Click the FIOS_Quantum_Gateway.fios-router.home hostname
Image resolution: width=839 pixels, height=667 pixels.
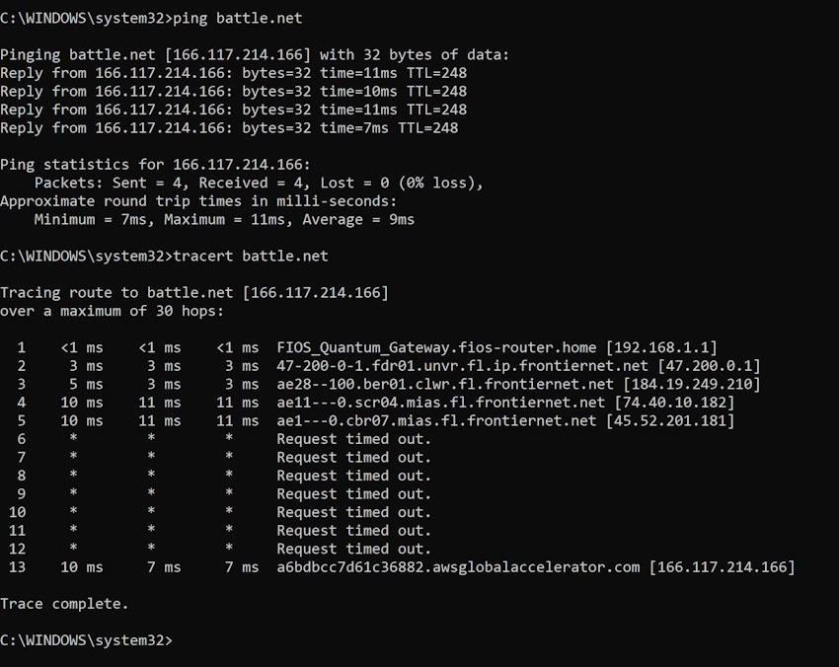point(436,347)
